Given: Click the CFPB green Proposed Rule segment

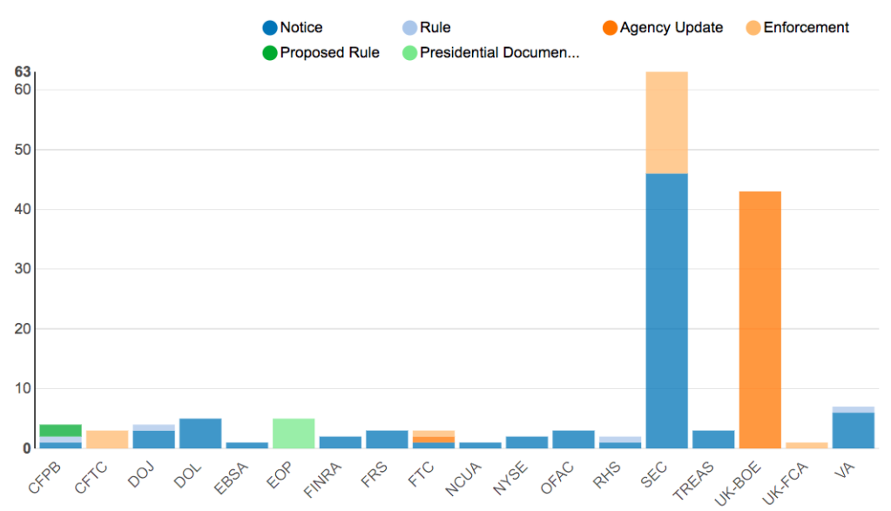Looking at the screenshot, I should [60, 430].
